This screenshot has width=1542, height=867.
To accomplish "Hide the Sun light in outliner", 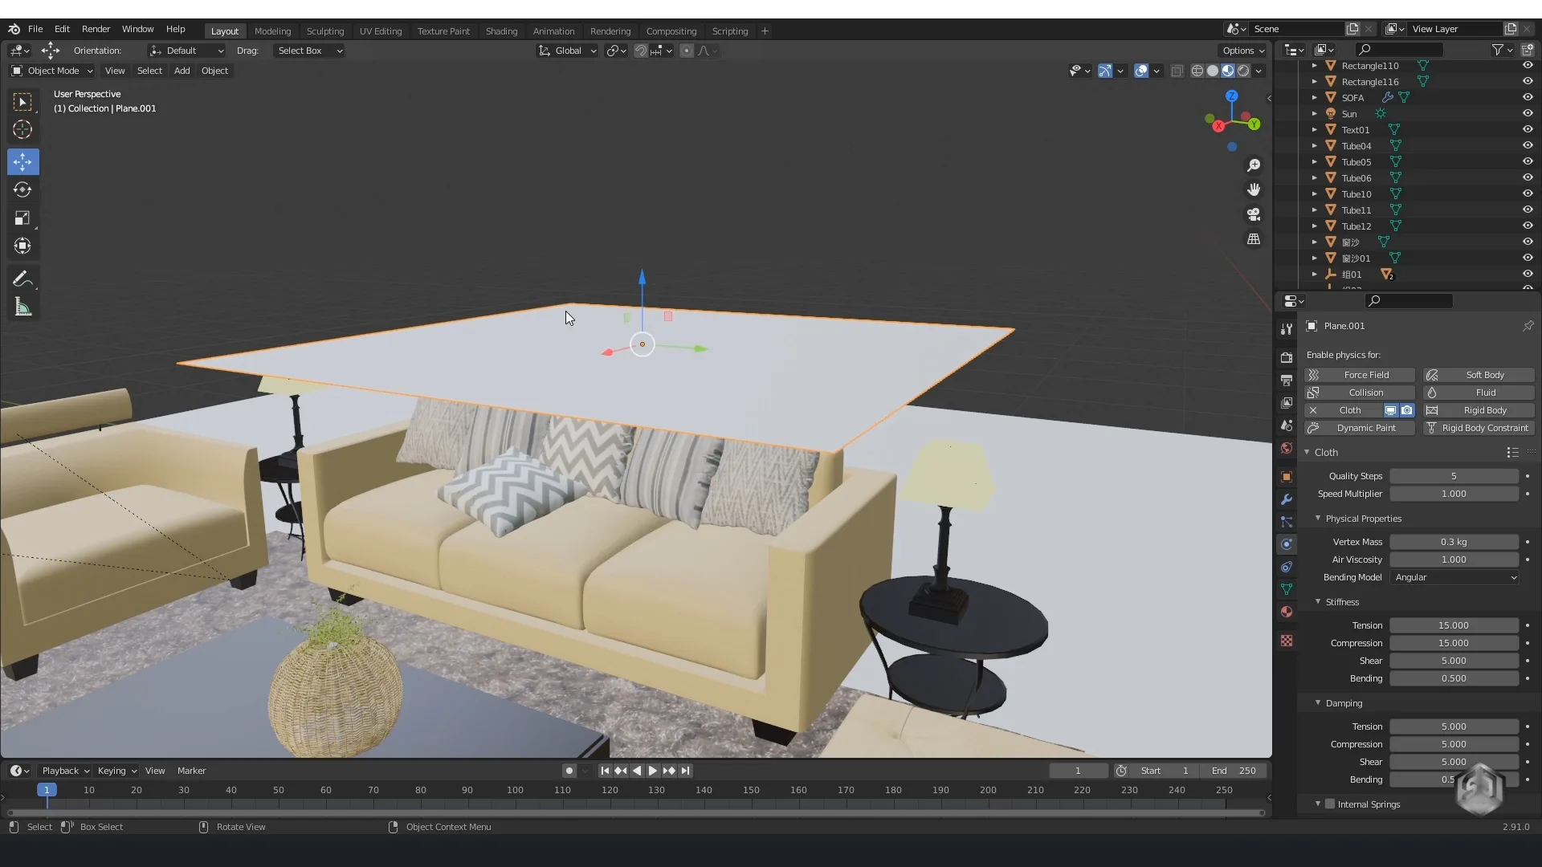I will (x=1528, y=113).
